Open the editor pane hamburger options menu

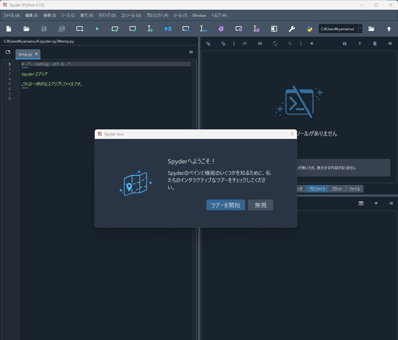[x=191, y=52]
